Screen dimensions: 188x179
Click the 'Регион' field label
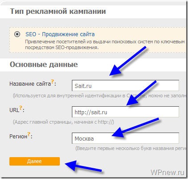[18, 137]
